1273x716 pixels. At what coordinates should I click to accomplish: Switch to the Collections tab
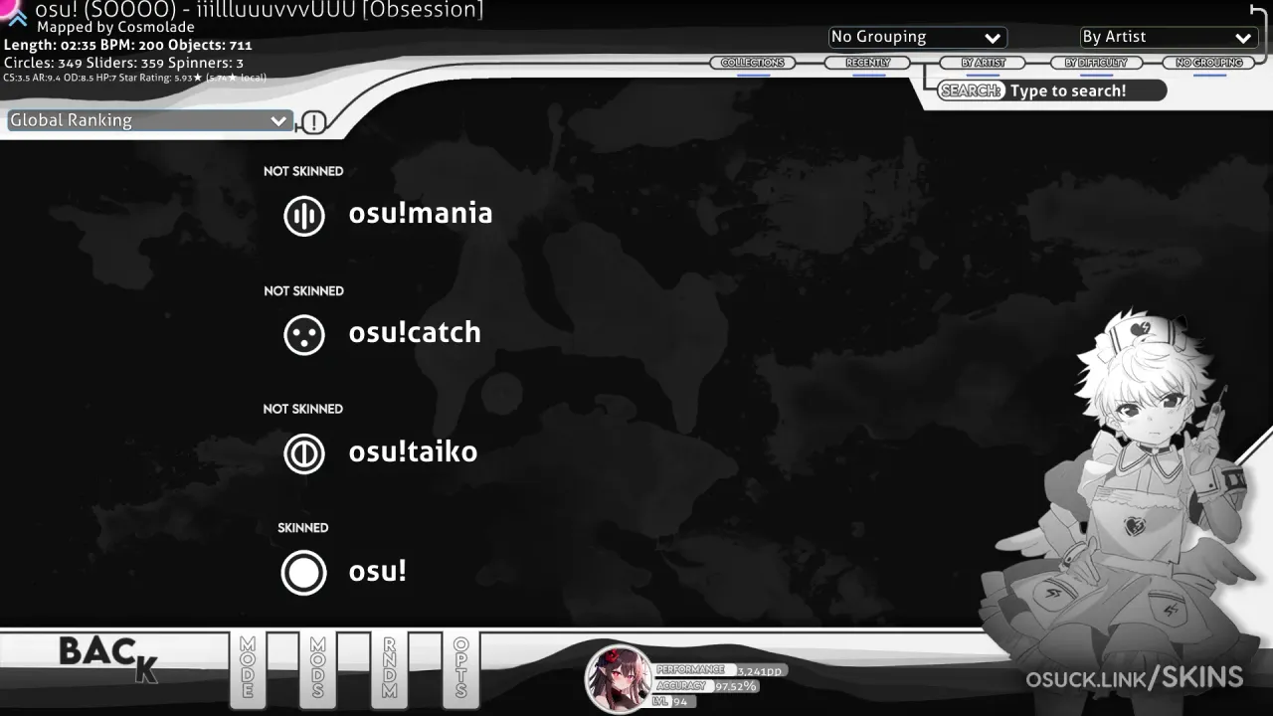tap(753, 63)
